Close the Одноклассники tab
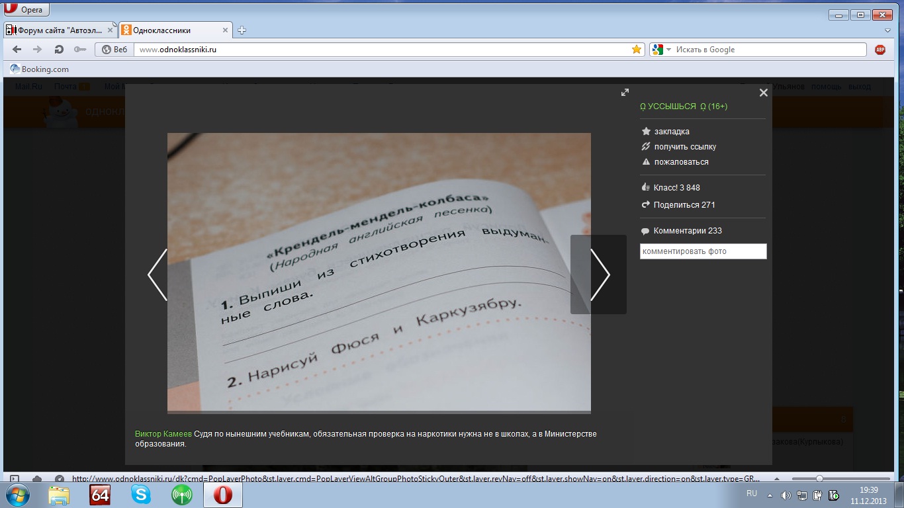The width and height of the screenshot is (904, 508). pyautogui.click(x=225, y=30)
